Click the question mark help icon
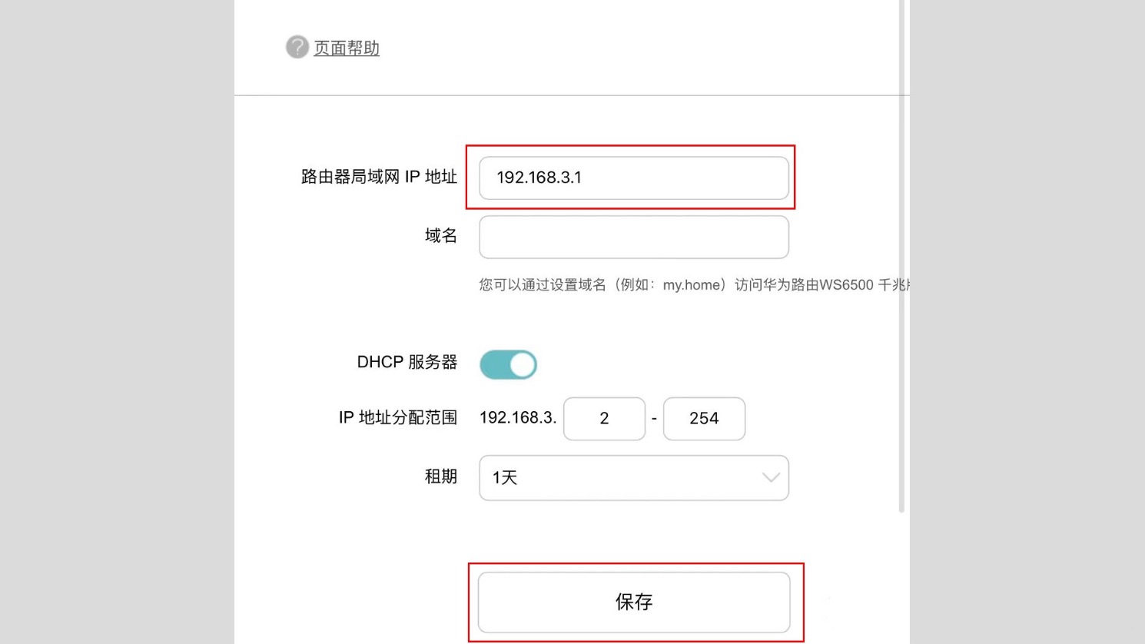This screenshot has height=644, width=1145. pyautogui.click(x=297, y=47)
